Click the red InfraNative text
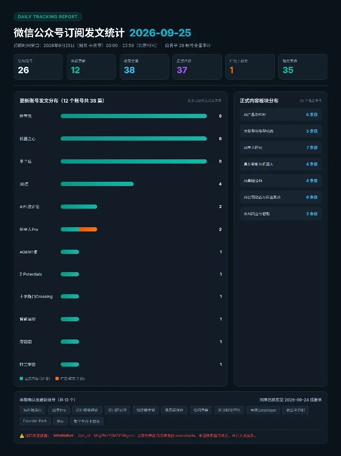This screenshot has width=341, height=456. tap(64, 436)
